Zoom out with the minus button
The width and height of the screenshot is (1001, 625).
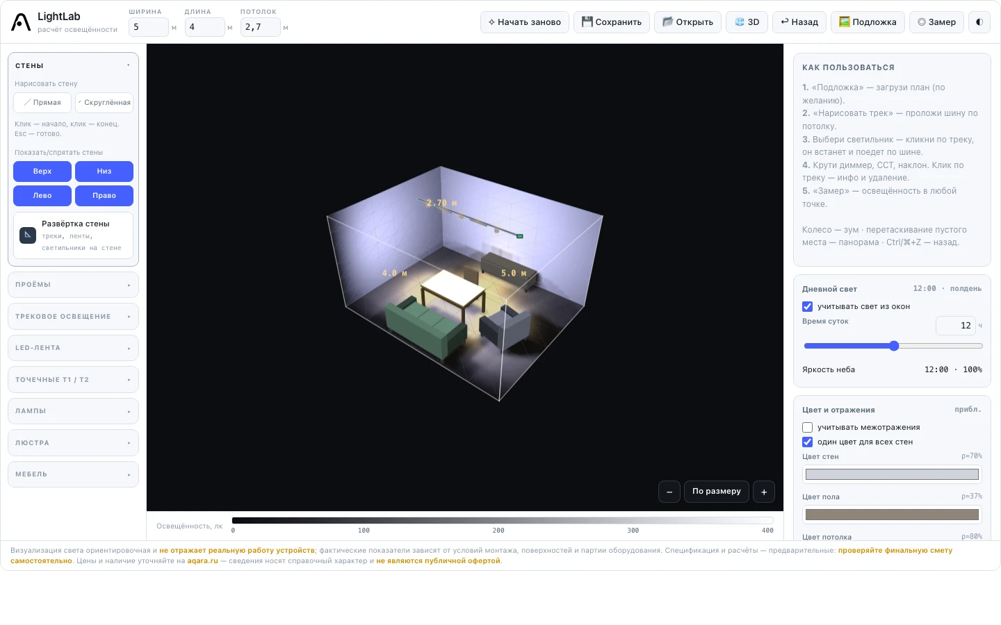(x=669, y=492)
